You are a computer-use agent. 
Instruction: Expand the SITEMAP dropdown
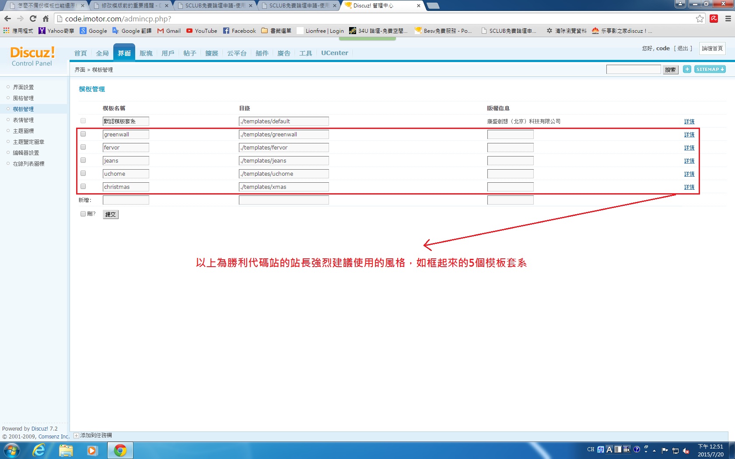(x=710, y=69)
